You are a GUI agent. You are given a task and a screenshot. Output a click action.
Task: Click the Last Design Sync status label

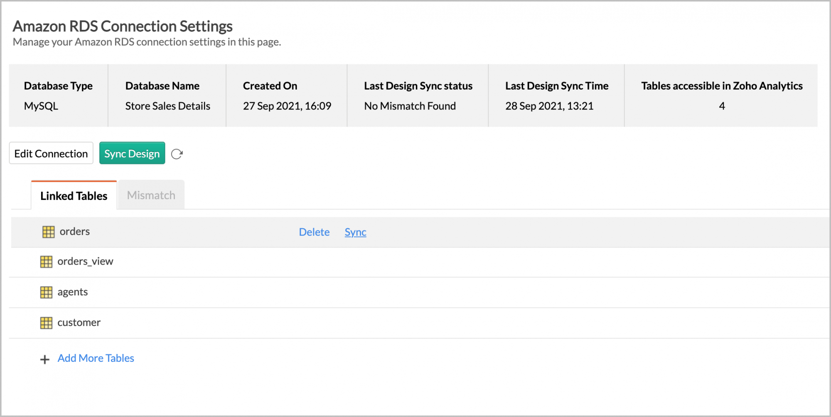(418, 86)
